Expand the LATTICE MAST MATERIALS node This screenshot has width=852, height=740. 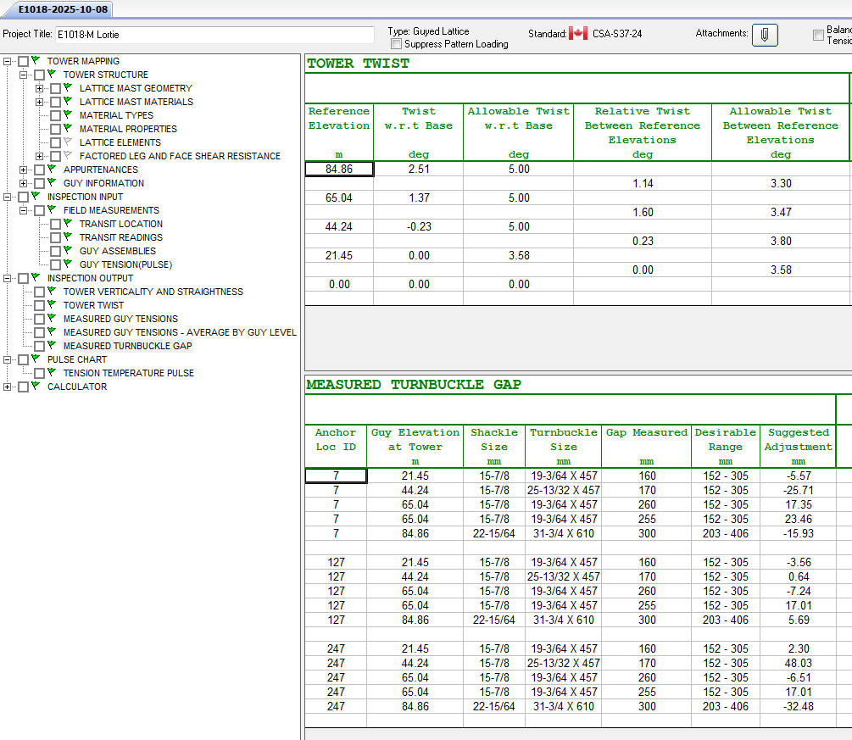tap(39, 103)
